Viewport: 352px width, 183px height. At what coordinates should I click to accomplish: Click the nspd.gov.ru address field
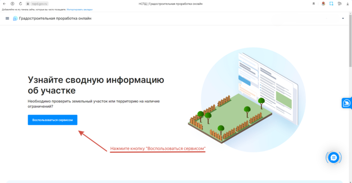[39, 4]
